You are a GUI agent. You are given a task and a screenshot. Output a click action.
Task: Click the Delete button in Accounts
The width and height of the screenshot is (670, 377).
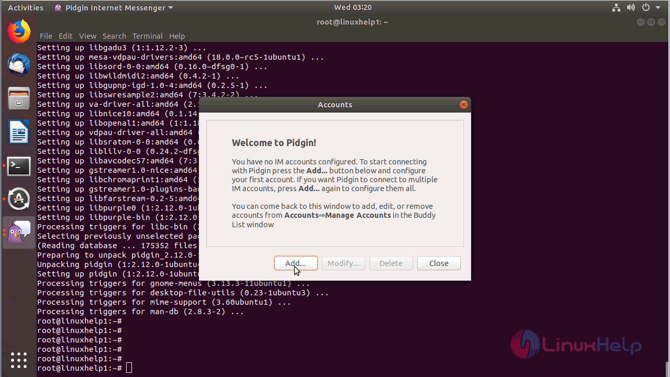point(391,263)
